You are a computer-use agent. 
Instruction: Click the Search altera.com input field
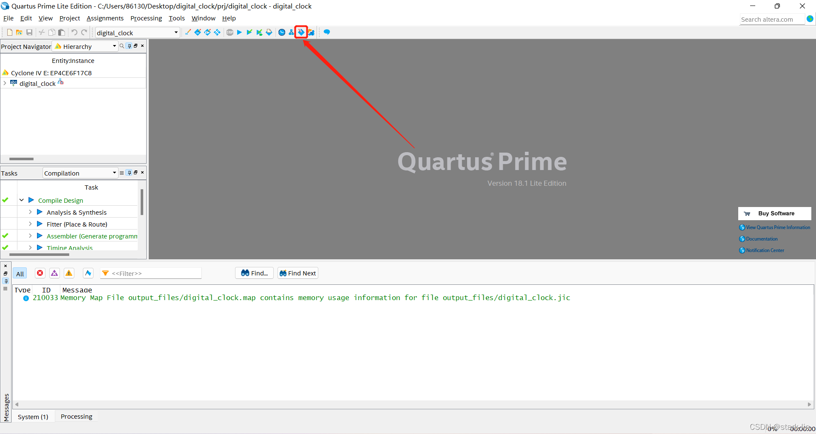pos(772,19)
